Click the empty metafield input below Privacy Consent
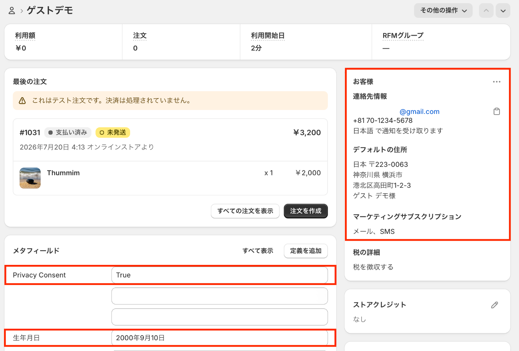This screenshot has width=519, height=351. [x=219, y=296]
